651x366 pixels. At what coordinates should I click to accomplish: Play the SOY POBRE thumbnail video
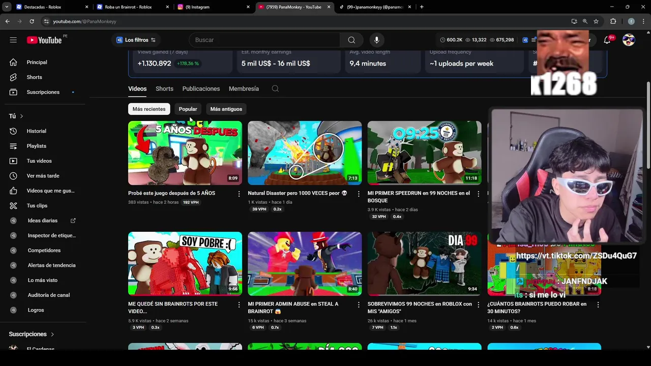point(185,264)
